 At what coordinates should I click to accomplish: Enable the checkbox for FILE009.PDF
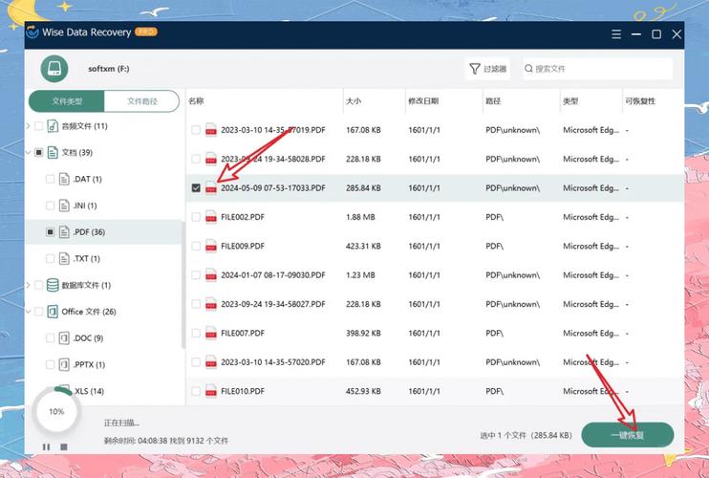click(196, 246)
